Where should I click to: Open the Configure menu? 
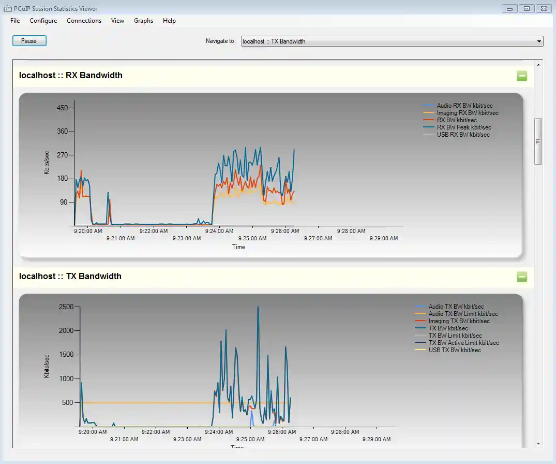point(43,21)
